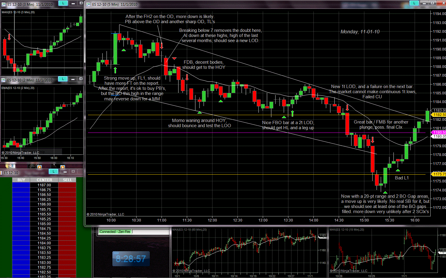Screen dimensions: 446x278
Task: Click the 5 Min chart window title icon
Action: [x=88, y=4]
